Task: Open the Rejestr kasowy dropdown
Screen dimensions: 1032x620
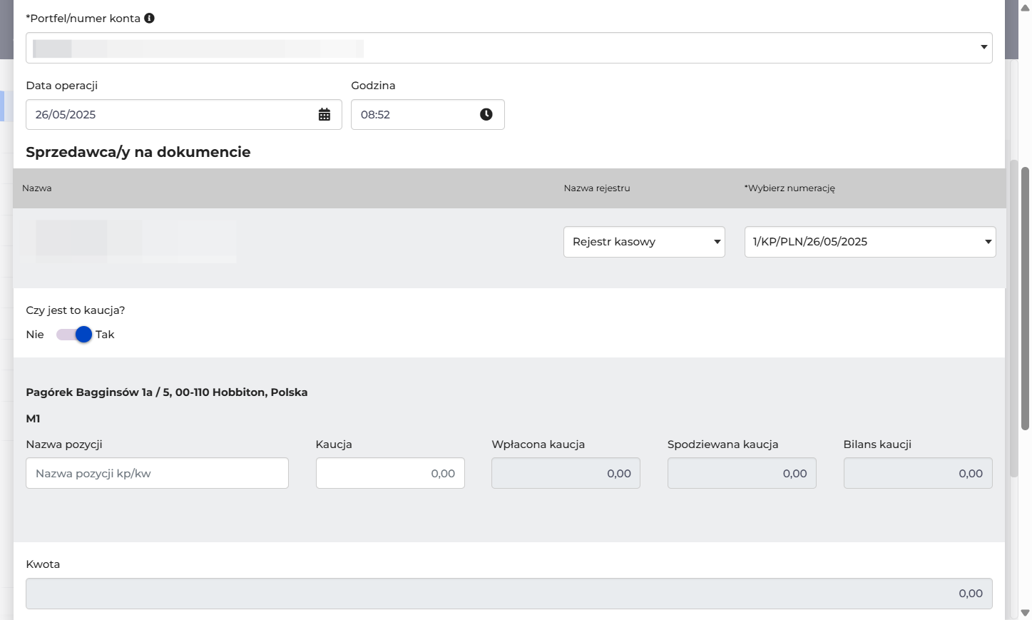Action: click(x=644, y=242)
